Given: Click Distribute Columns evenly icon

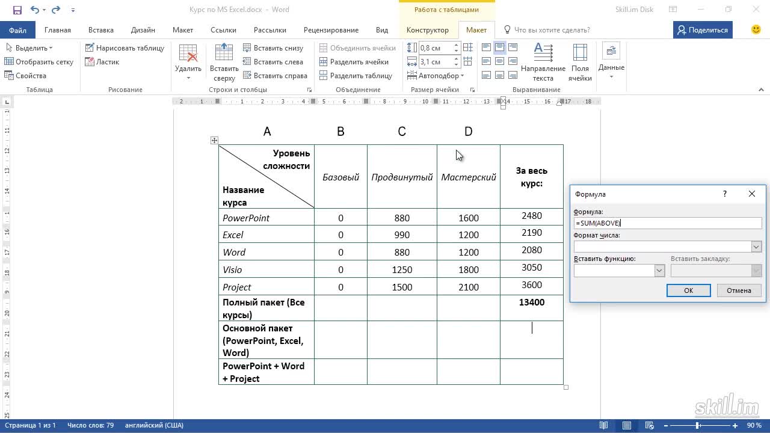Looking at the screenshot, I should click(469, 61).
